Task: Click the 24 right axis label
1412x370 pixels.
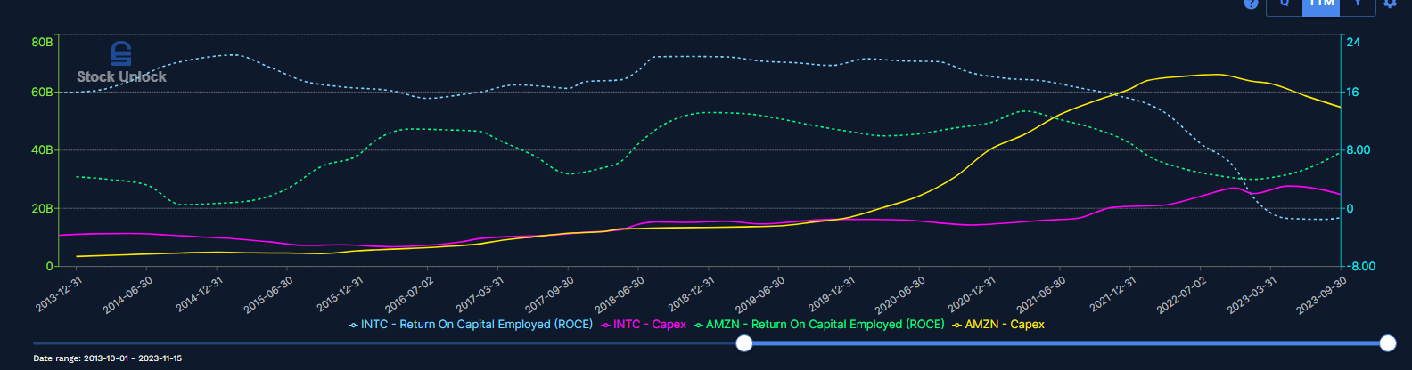Action: [x=1353, y=42]
